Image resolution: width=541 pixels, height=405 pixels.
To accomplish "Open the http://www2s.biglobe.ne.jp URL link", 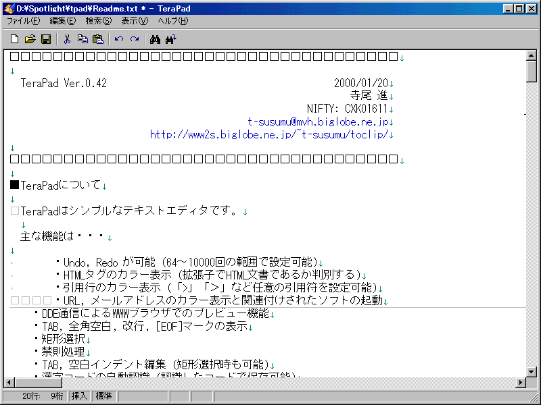I will pos(269,134).
